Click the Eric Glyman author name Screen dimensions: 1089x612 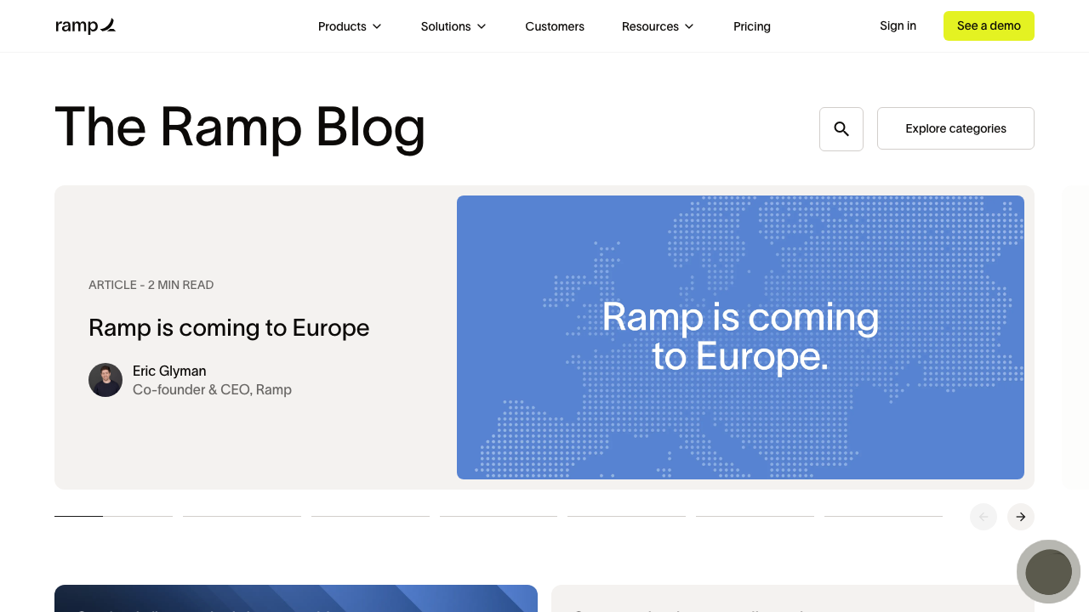168,371
